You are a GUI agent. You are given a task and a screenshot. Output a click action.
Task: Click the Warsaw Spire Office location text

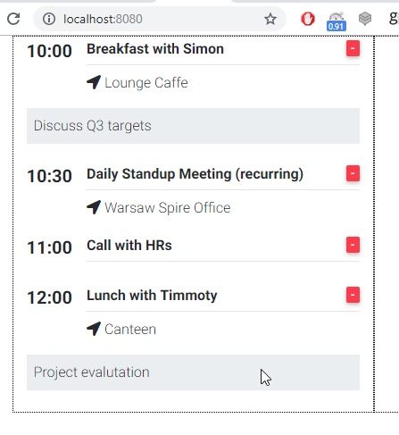coord(168,208)
